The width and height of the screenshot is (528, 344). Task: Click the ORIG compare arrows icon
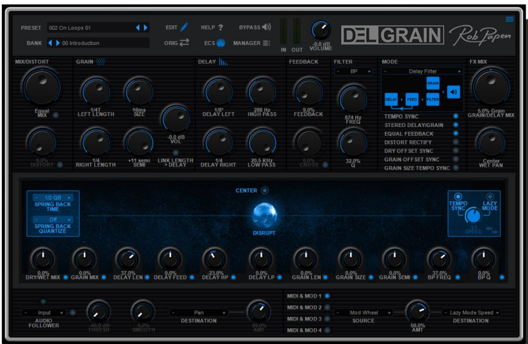pyautogui.click(x=184, y=43)
